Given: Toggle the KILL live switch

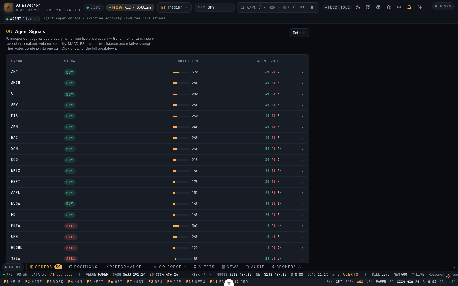Looking at the screenshot, I should [380, 275].
